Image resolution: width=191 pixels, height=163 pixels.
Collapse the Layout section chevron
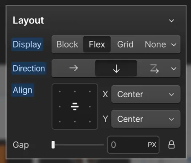pyautogui.click(x=171, y=20)
